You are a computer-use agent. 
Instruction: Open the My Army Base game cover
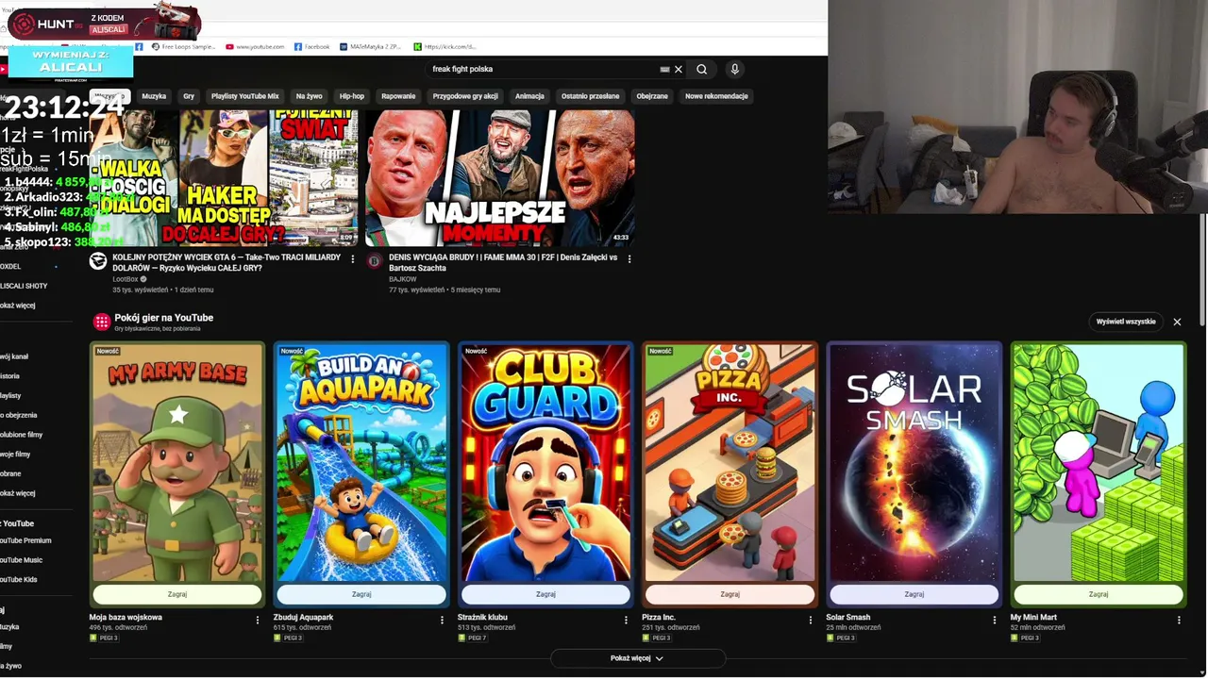176,462
